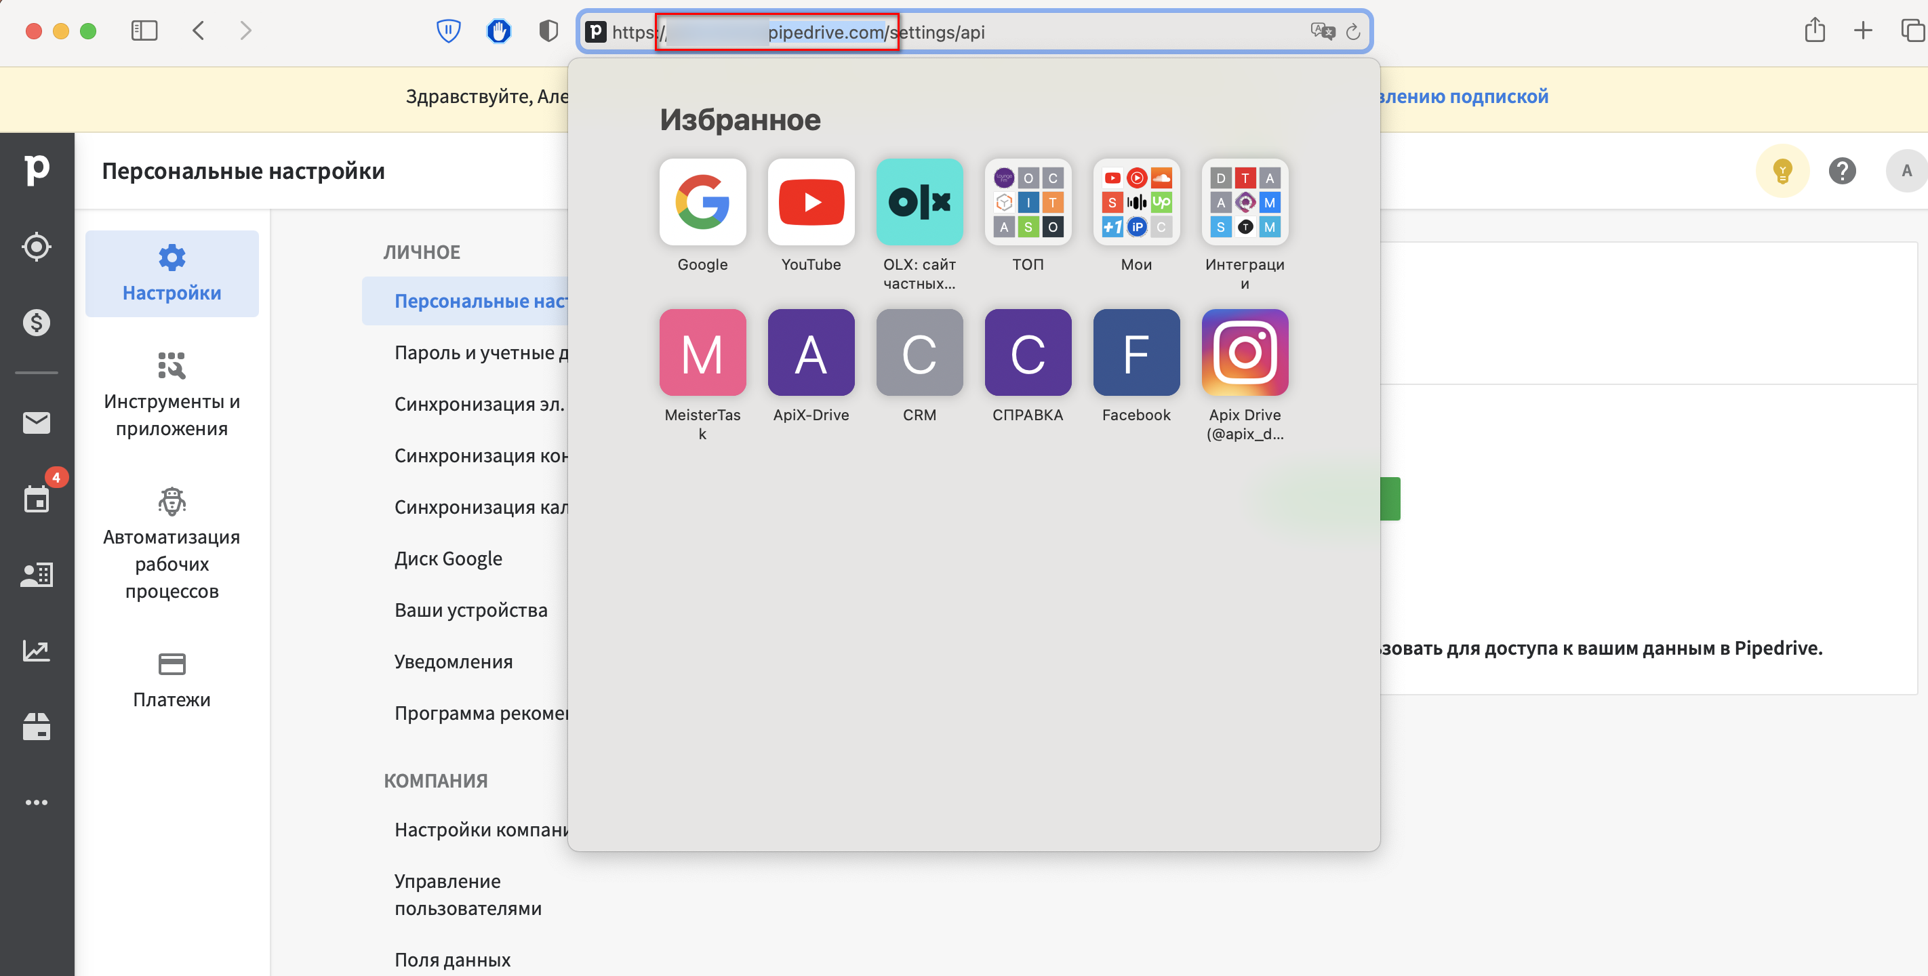This screenshot has height=976, width=1928.
Task: Open Mail envelope icon in sidebar
Action: pos(37,423)
